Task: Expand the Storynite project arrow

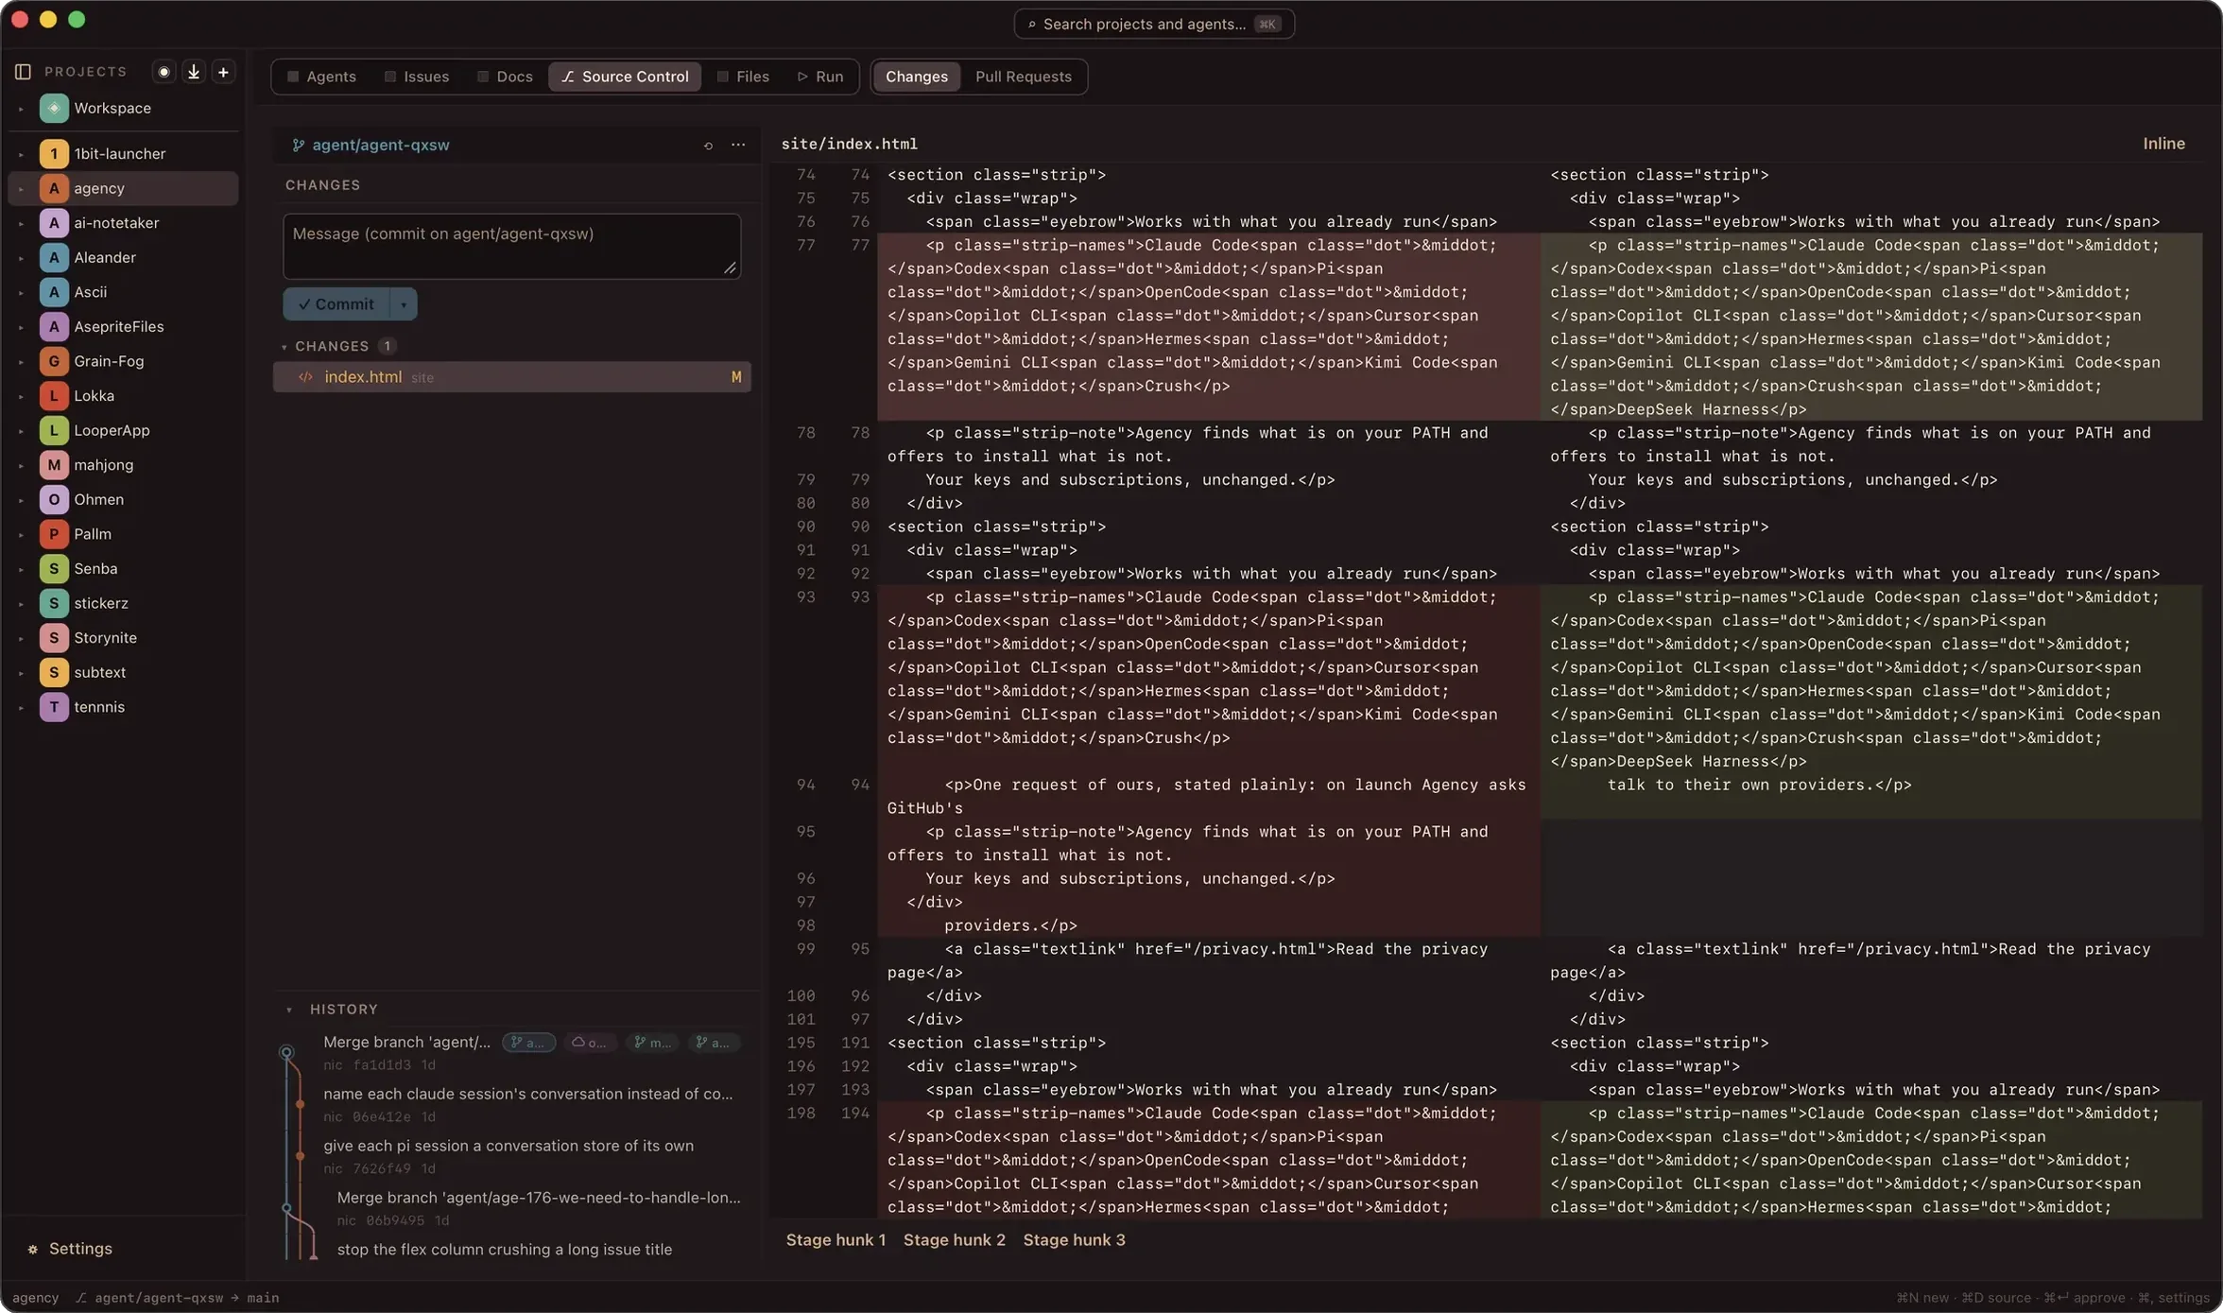Action: pyautogui.click(x=21, y=639)
